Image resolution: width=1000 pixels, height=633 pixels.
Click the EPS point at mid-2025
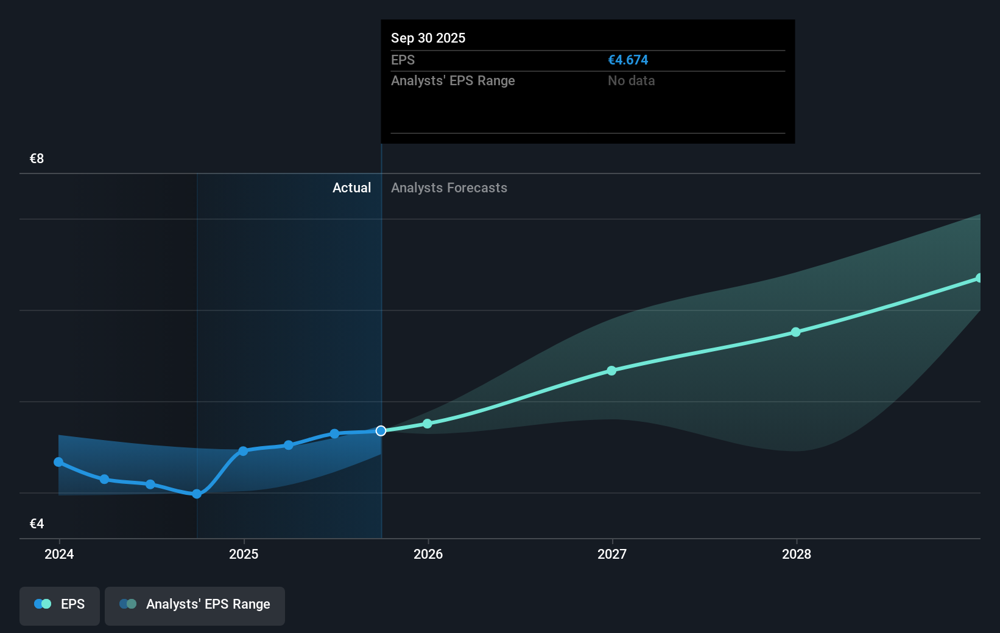[x=334, y=434]
